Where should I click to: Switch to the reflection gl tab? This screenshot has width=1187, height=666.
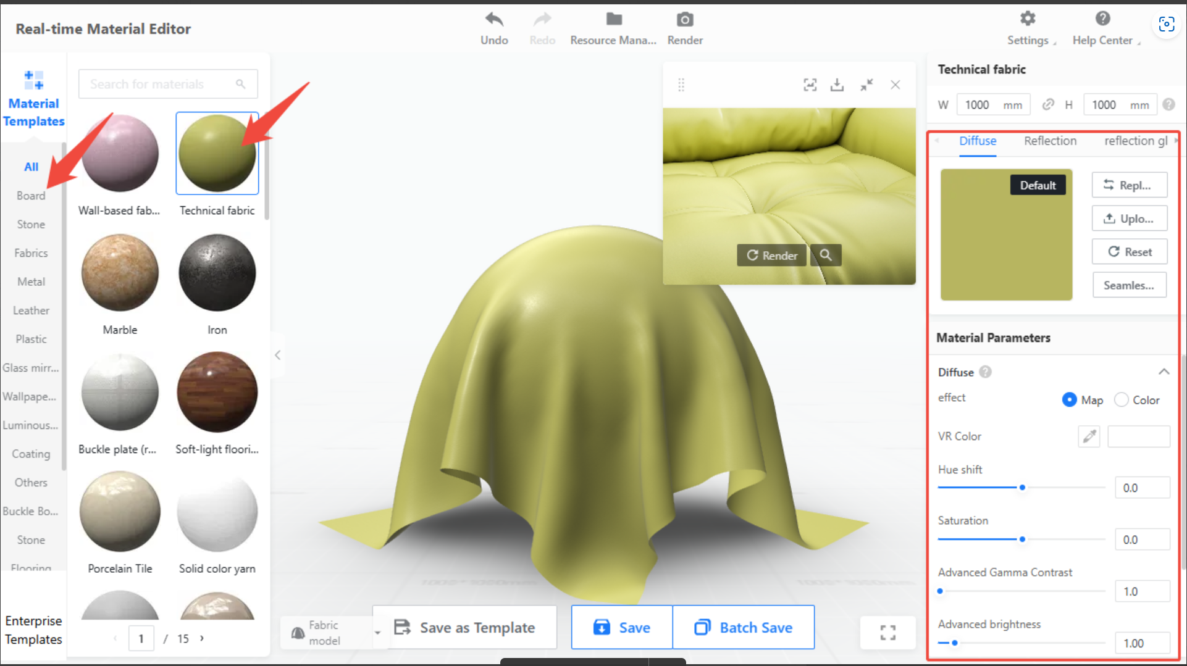point(1136,141)
